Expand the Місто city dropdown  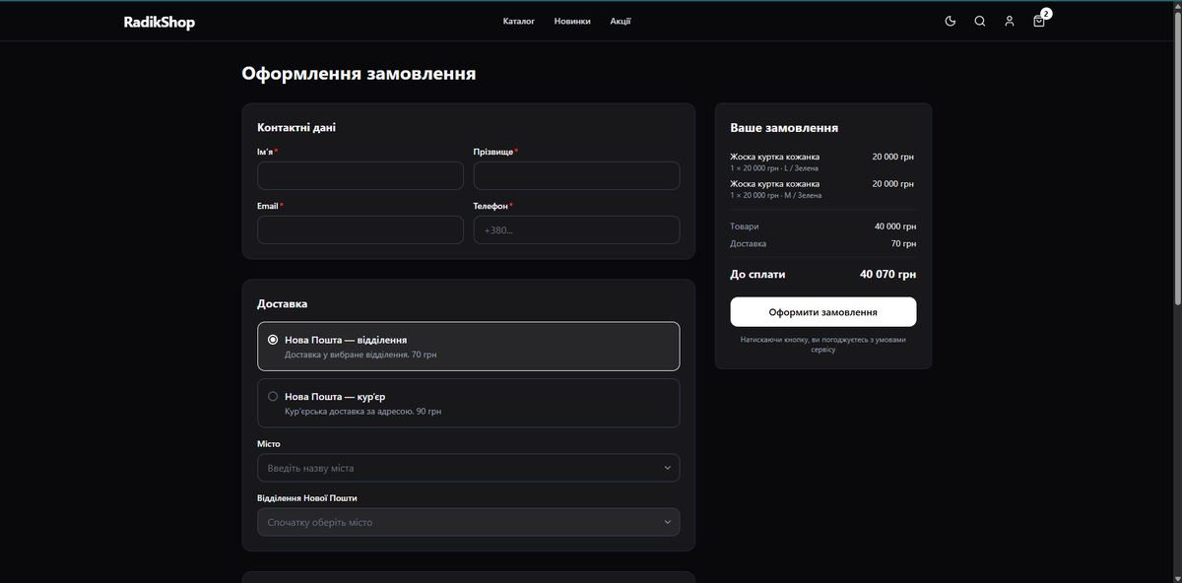coord(468,468)
